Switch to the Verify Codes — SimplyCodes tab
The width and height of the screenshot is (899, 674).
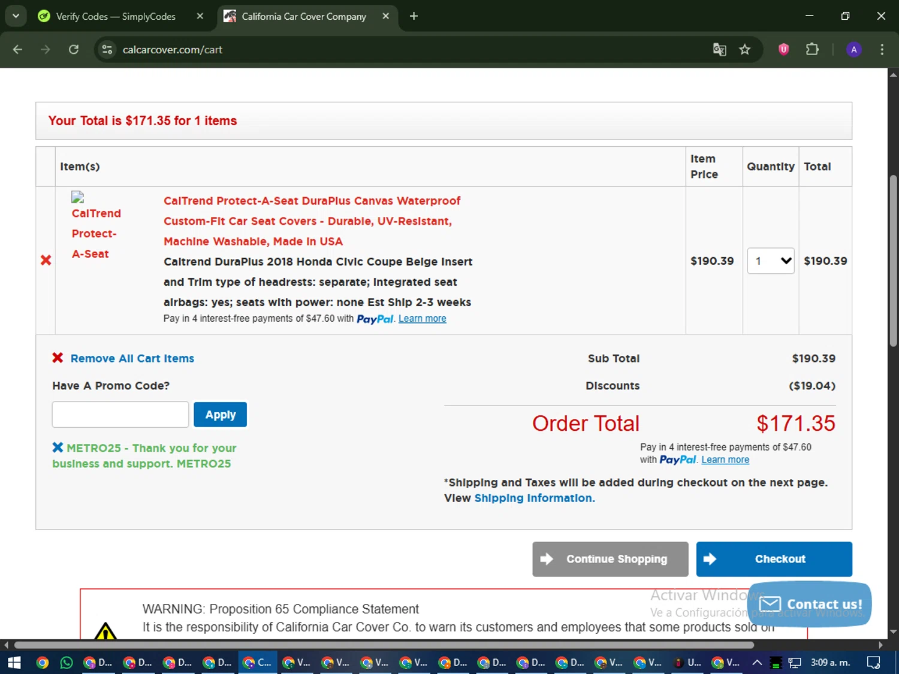pyautogui.click(x=116, y=16)
